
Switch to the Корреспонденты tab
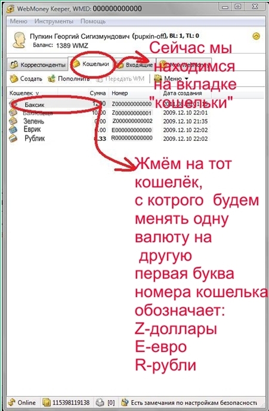pyautogui.click(x=38, y=64)
